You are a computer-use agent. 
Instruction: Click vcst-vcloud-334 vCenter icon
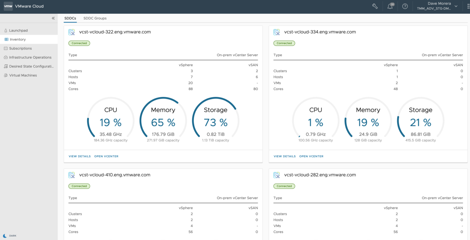[x=277, y=32]
